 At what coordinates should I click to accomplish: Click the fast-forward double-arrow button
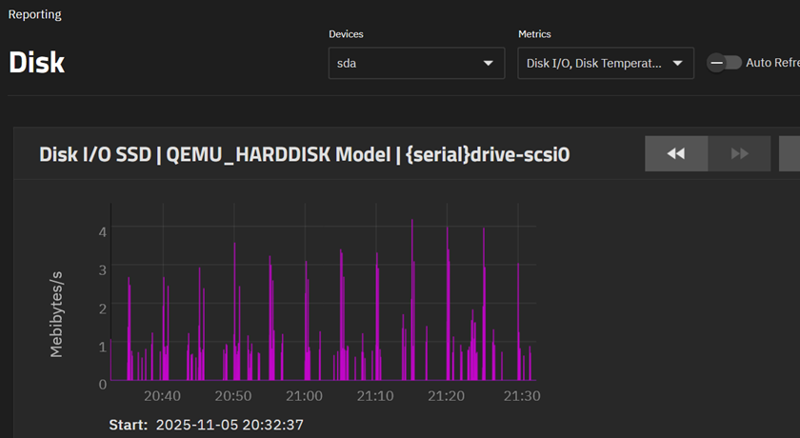739,153
